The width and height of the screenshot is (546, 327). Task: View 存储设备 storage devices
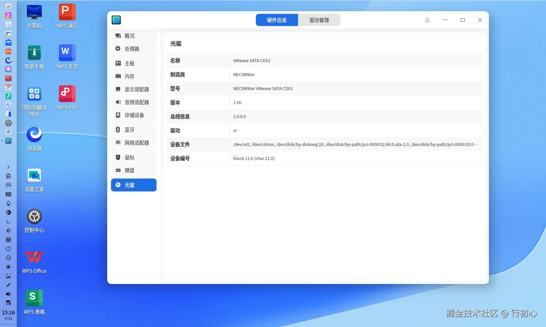click(133, 115)
